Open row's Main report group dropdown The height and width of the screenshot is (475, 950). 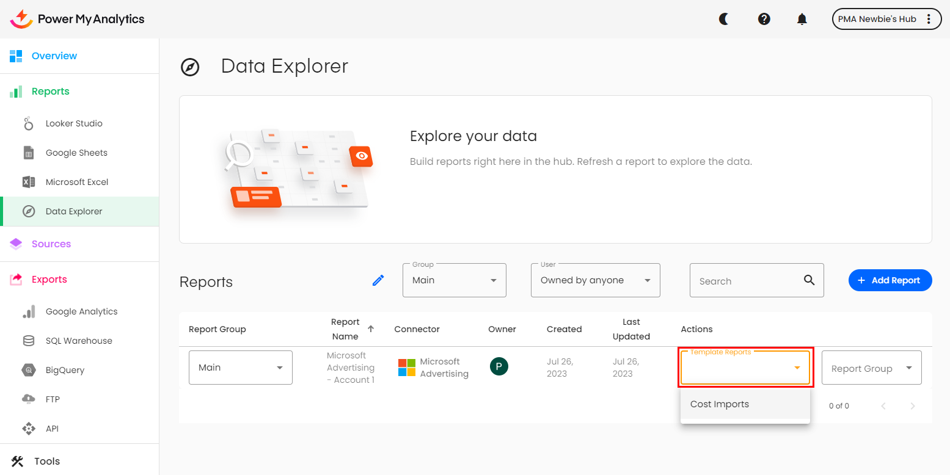click(240, 368)
